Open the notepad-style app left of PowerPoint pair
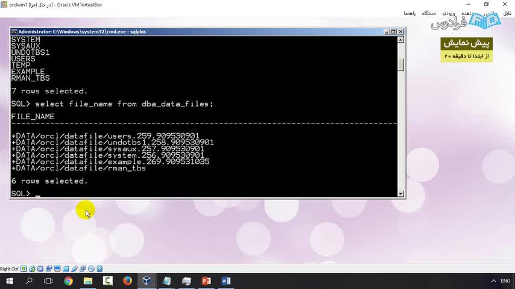The height and width of the screenshot is (289, 515). tap(167, 281)
